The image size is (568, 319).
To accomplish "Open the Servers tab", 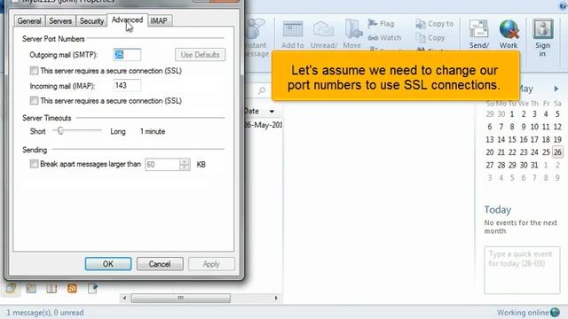I will coord(60,21).
